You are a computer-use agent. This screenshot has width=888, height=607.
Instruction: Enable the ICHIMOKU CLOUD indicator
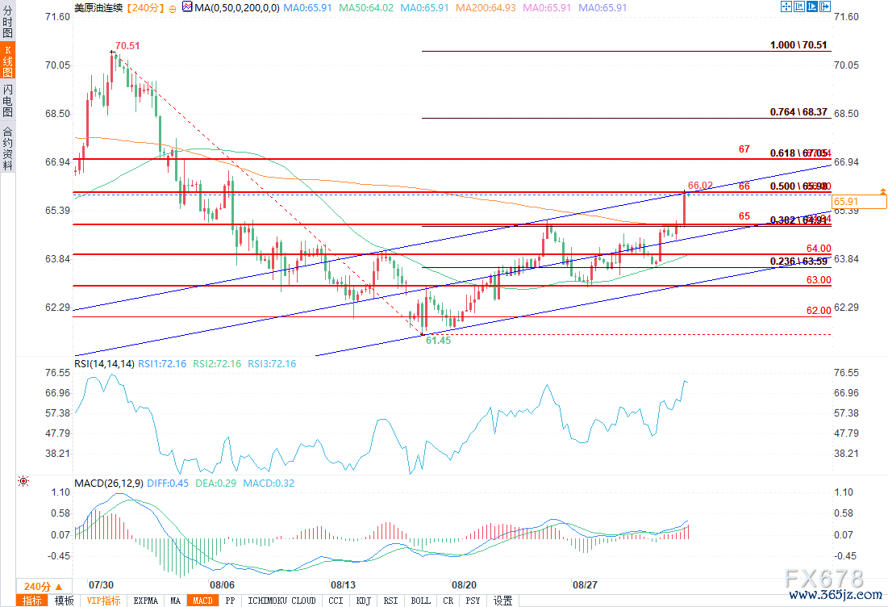(281, 601)
